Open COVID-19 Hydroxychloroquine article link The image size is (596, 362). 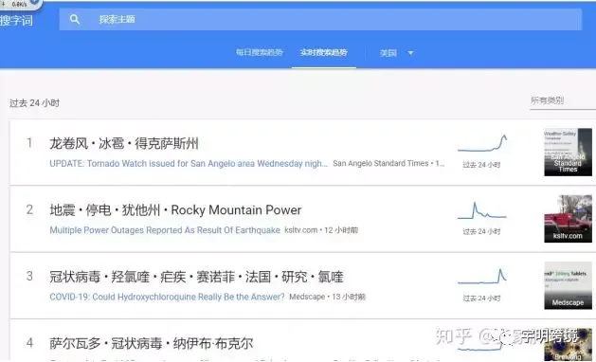pyautogui.click(x=167, y=297)
